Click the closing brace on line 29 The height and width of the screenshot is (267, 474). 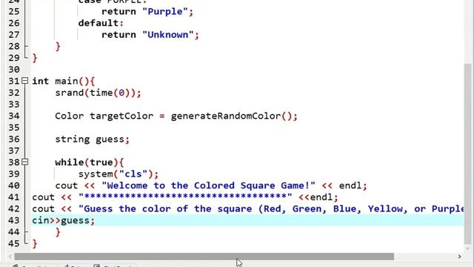pyautogui.click(x=35, y=58)
